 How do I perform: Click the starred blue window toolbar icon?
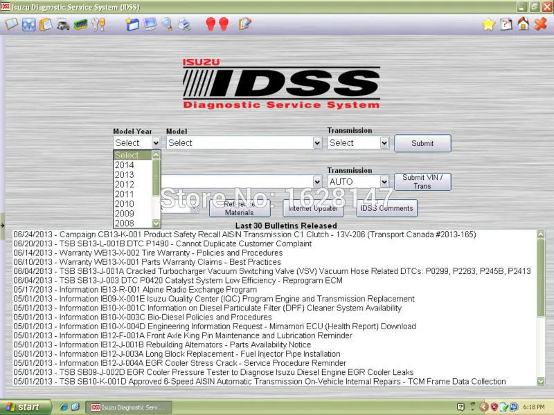pyautogui.click(x=132, y=24)
